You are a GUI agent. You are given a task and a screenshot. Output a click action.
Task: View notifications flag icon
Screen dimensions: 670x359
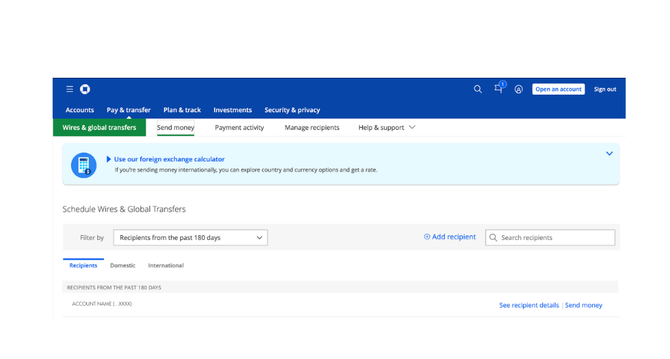(x=498, y=89)
